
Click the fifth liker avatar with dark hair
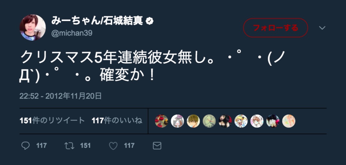coord(225,121)
